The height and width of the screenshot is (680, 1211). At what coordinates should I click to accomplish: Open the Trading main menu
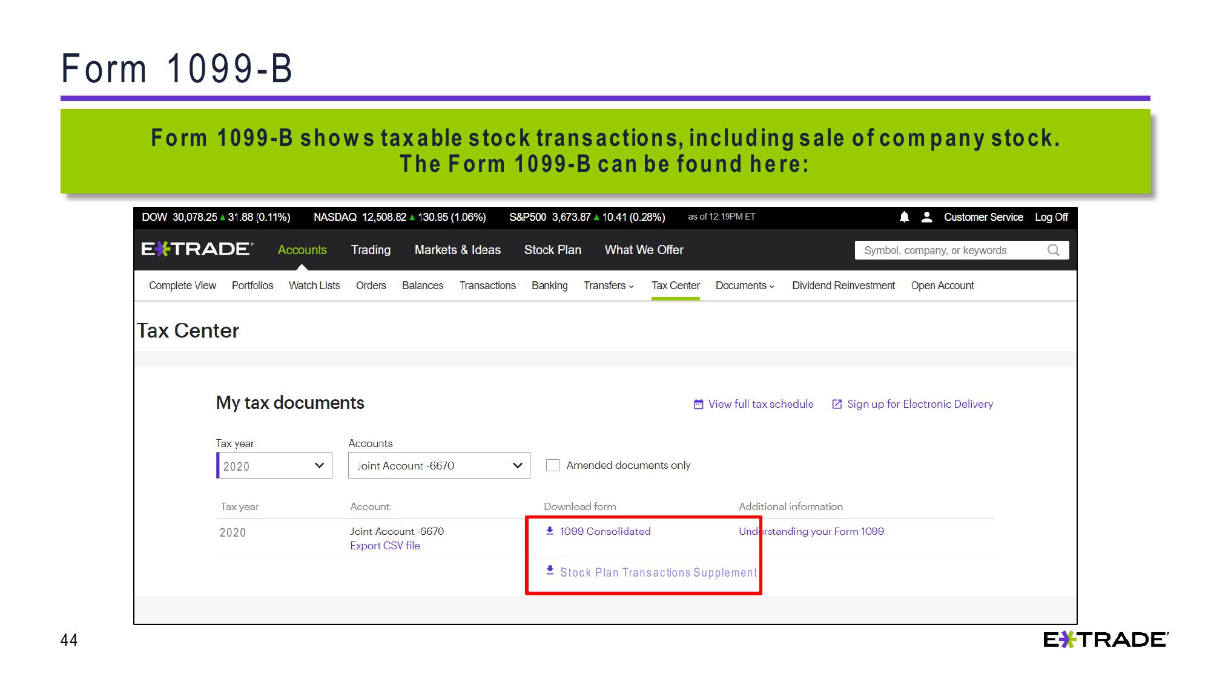pos(371,250)
